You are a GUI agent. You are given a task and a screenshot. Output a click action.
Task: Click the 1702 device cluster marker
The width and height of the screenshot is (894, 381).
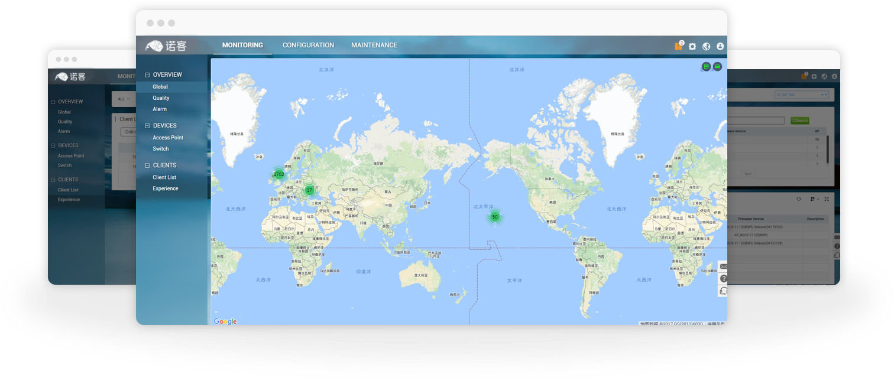tap(278, 174)
